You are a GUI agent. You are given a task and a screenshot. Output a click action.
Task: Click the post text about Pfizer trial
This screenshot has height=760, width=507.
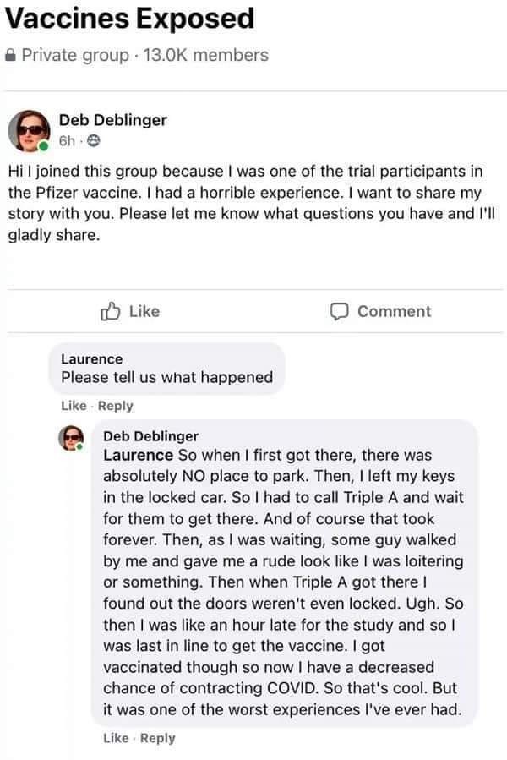(251, 203)
